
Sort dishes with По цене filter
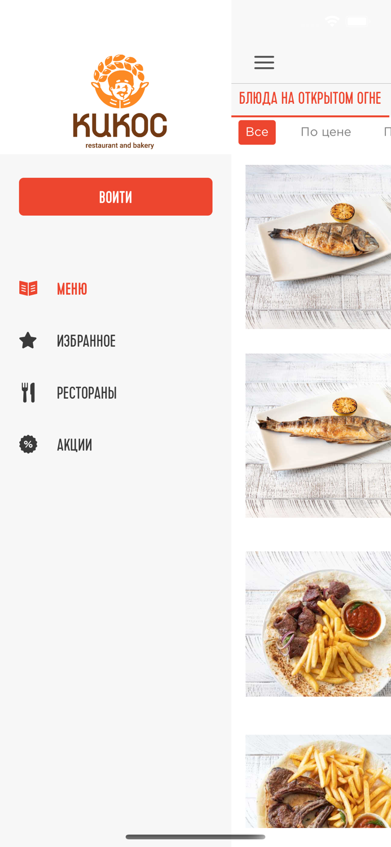coord(326,132)
